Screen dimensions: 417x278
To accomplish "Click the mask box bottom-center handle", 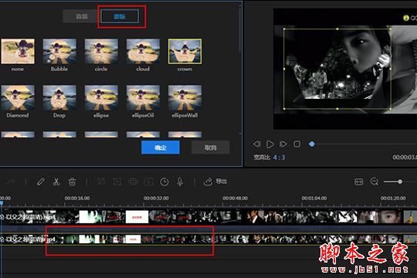I will [x=337, y=109].
